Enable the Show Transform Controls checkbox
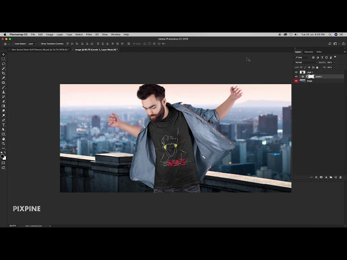 point(40,43)
